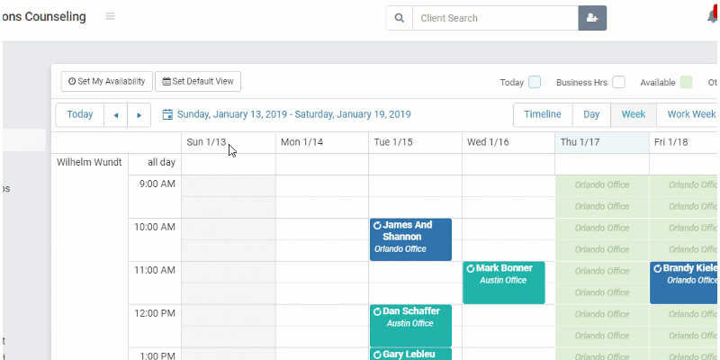Click the Client Search input field
The image size is (720, 360).
click(x=496, y=18)
